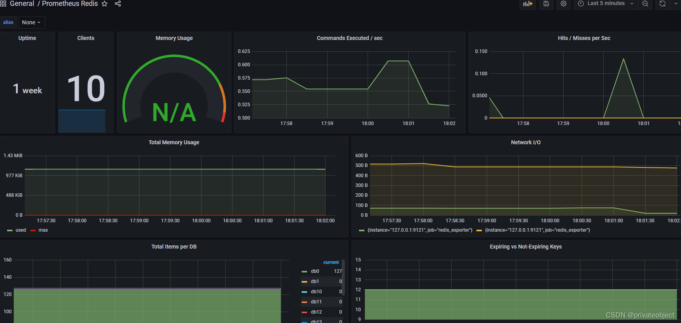Click db0 green color swatch
This screenshot has width=681, height=323.
304,272
